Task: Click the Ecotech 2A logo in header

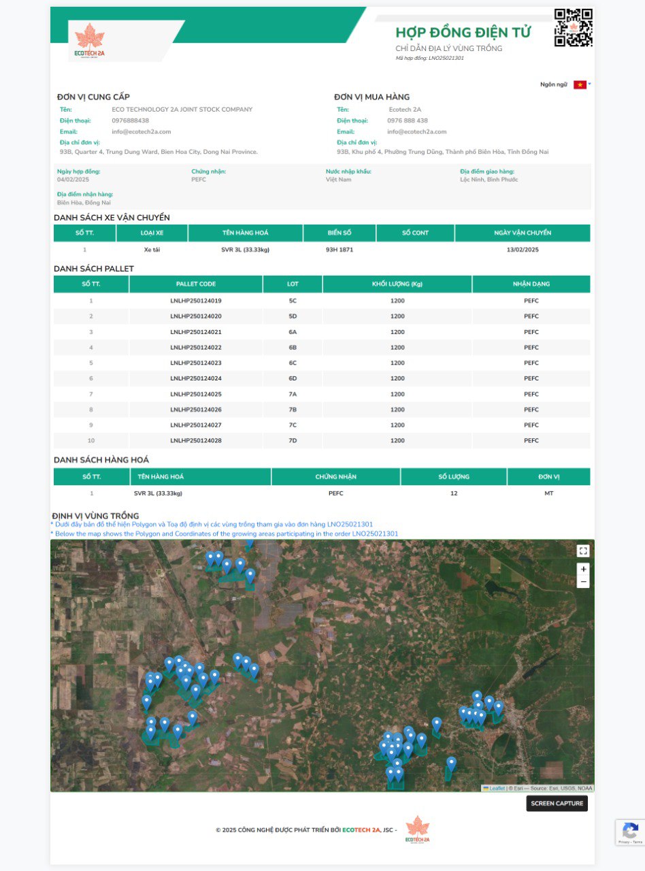Action: point(89,42)
